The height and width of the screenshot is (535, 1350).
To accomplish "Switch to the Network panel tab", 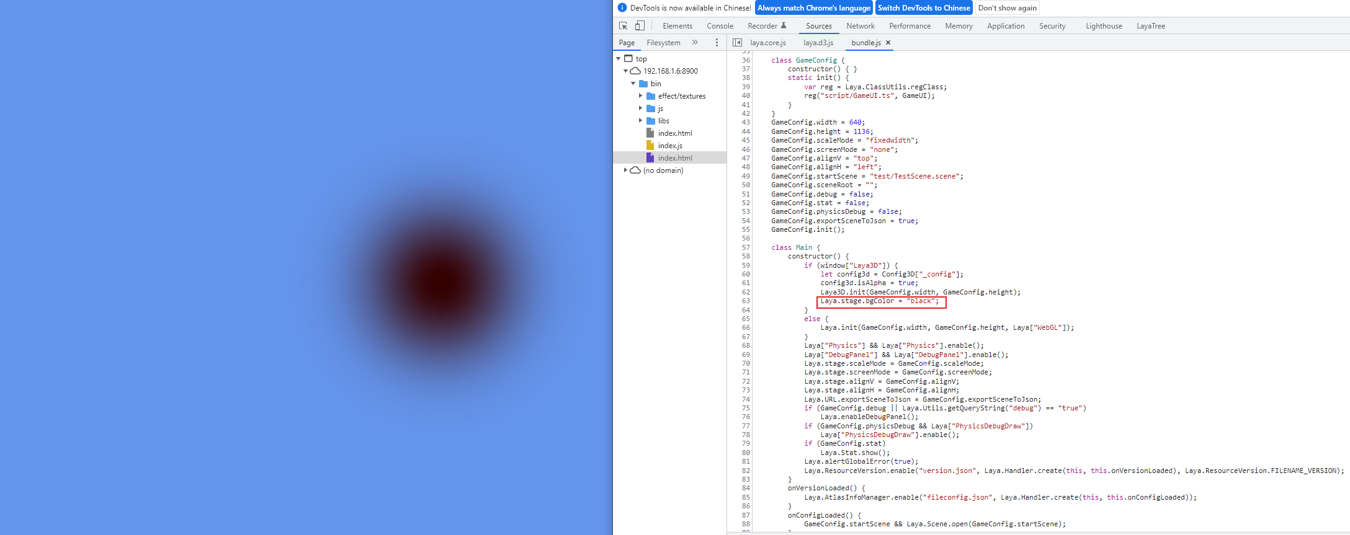I will (x=860, y=25).
